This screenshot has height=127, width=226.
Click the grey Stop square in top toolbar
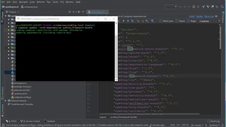(x=198, y=7)
